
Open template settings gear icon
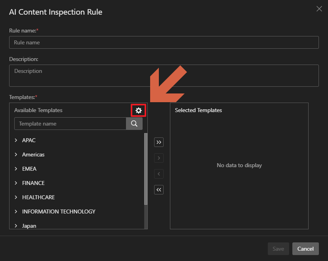click(x=138, y=110)
